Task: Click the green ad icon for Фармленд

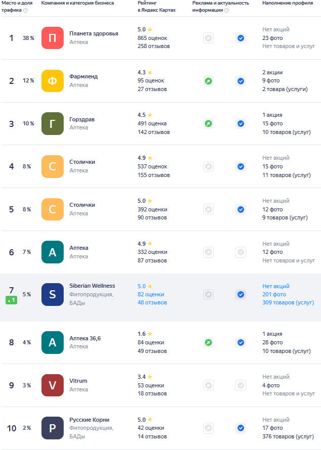Action: tap(209, 81)
